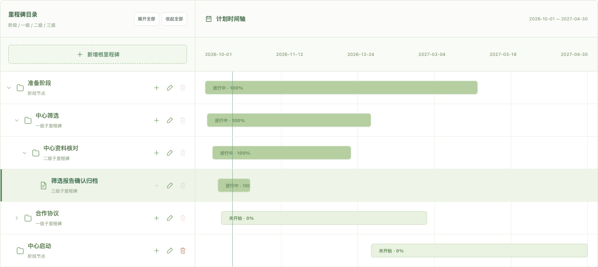Collapse the 中心筛选 node
This screenshot has height=267, width=598.
point(17,121)
